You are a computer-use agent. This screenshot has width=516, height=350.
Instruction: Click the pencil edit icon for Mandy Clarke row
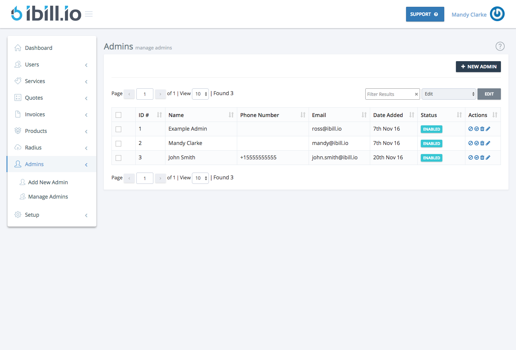pyautogui.click(x=488, y=143)
